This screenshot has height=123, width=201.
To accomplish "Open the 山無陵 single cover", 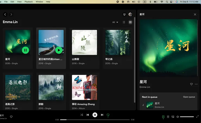I will (84, 42).
